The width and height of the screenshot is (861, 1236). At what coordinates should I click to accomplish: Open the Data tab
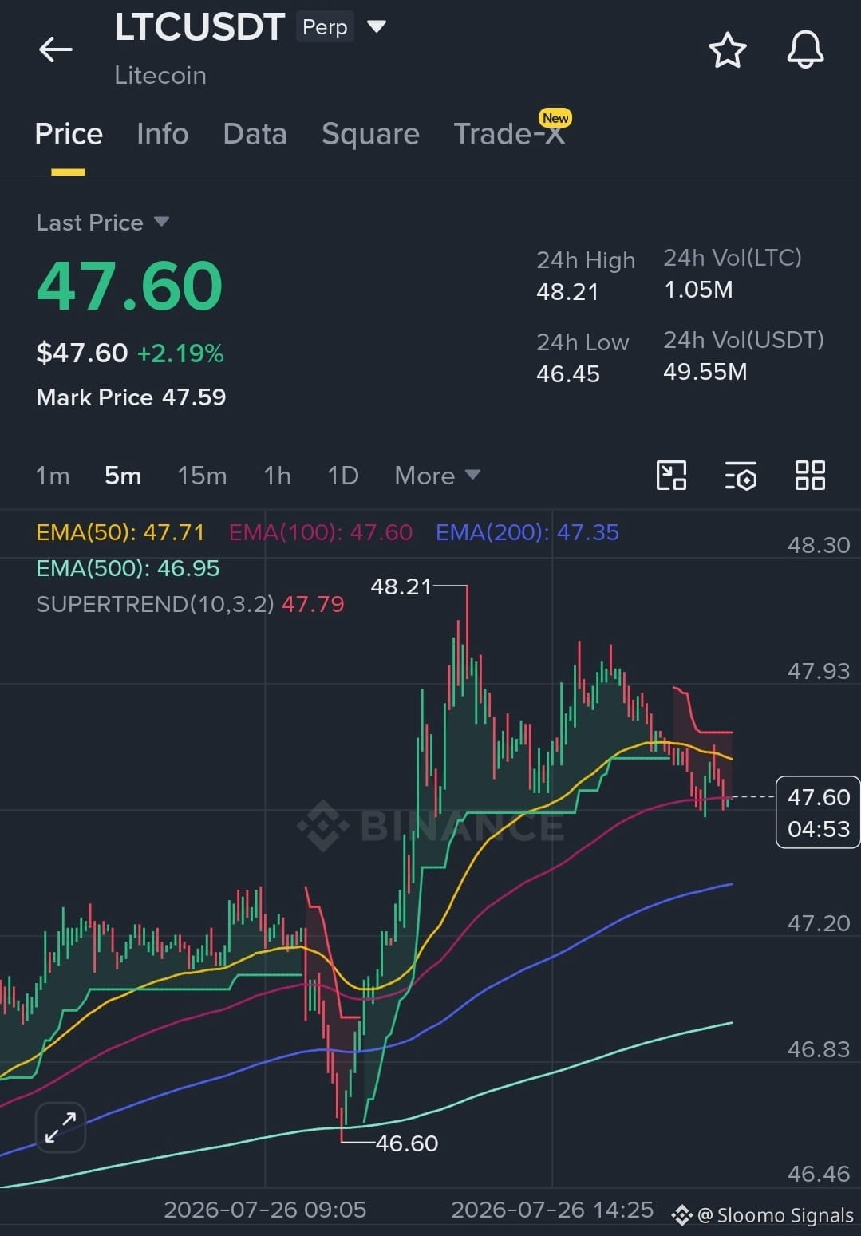point(255,134)
